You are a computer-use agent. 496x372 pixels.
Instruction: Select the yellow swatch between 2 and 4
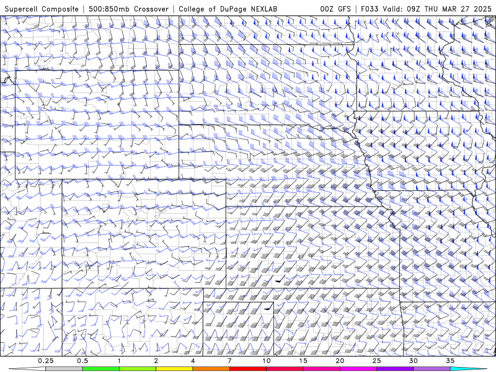[174, 369]
